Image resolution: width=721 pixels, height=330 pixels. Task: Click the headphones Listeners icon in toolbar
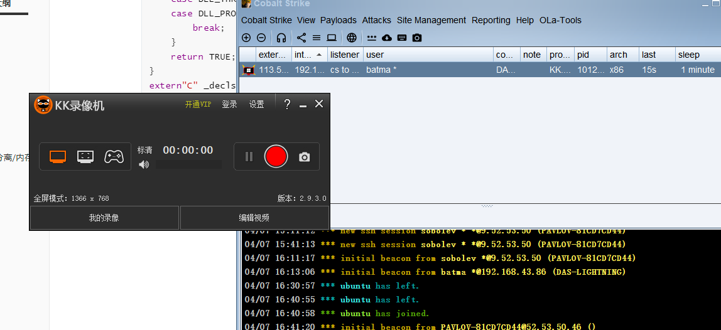(x=281, y=38)
